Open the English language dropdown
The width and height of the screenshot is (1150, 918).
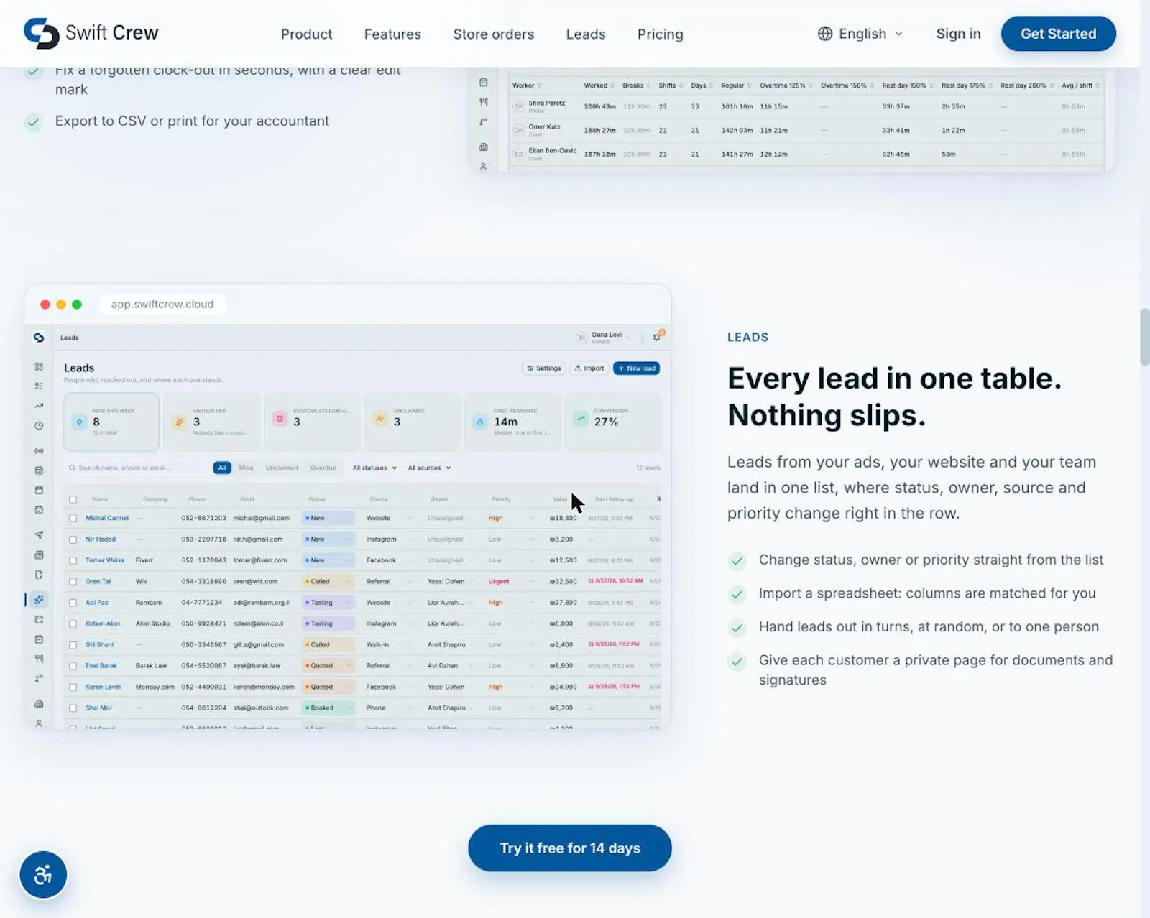click(861, 34)
